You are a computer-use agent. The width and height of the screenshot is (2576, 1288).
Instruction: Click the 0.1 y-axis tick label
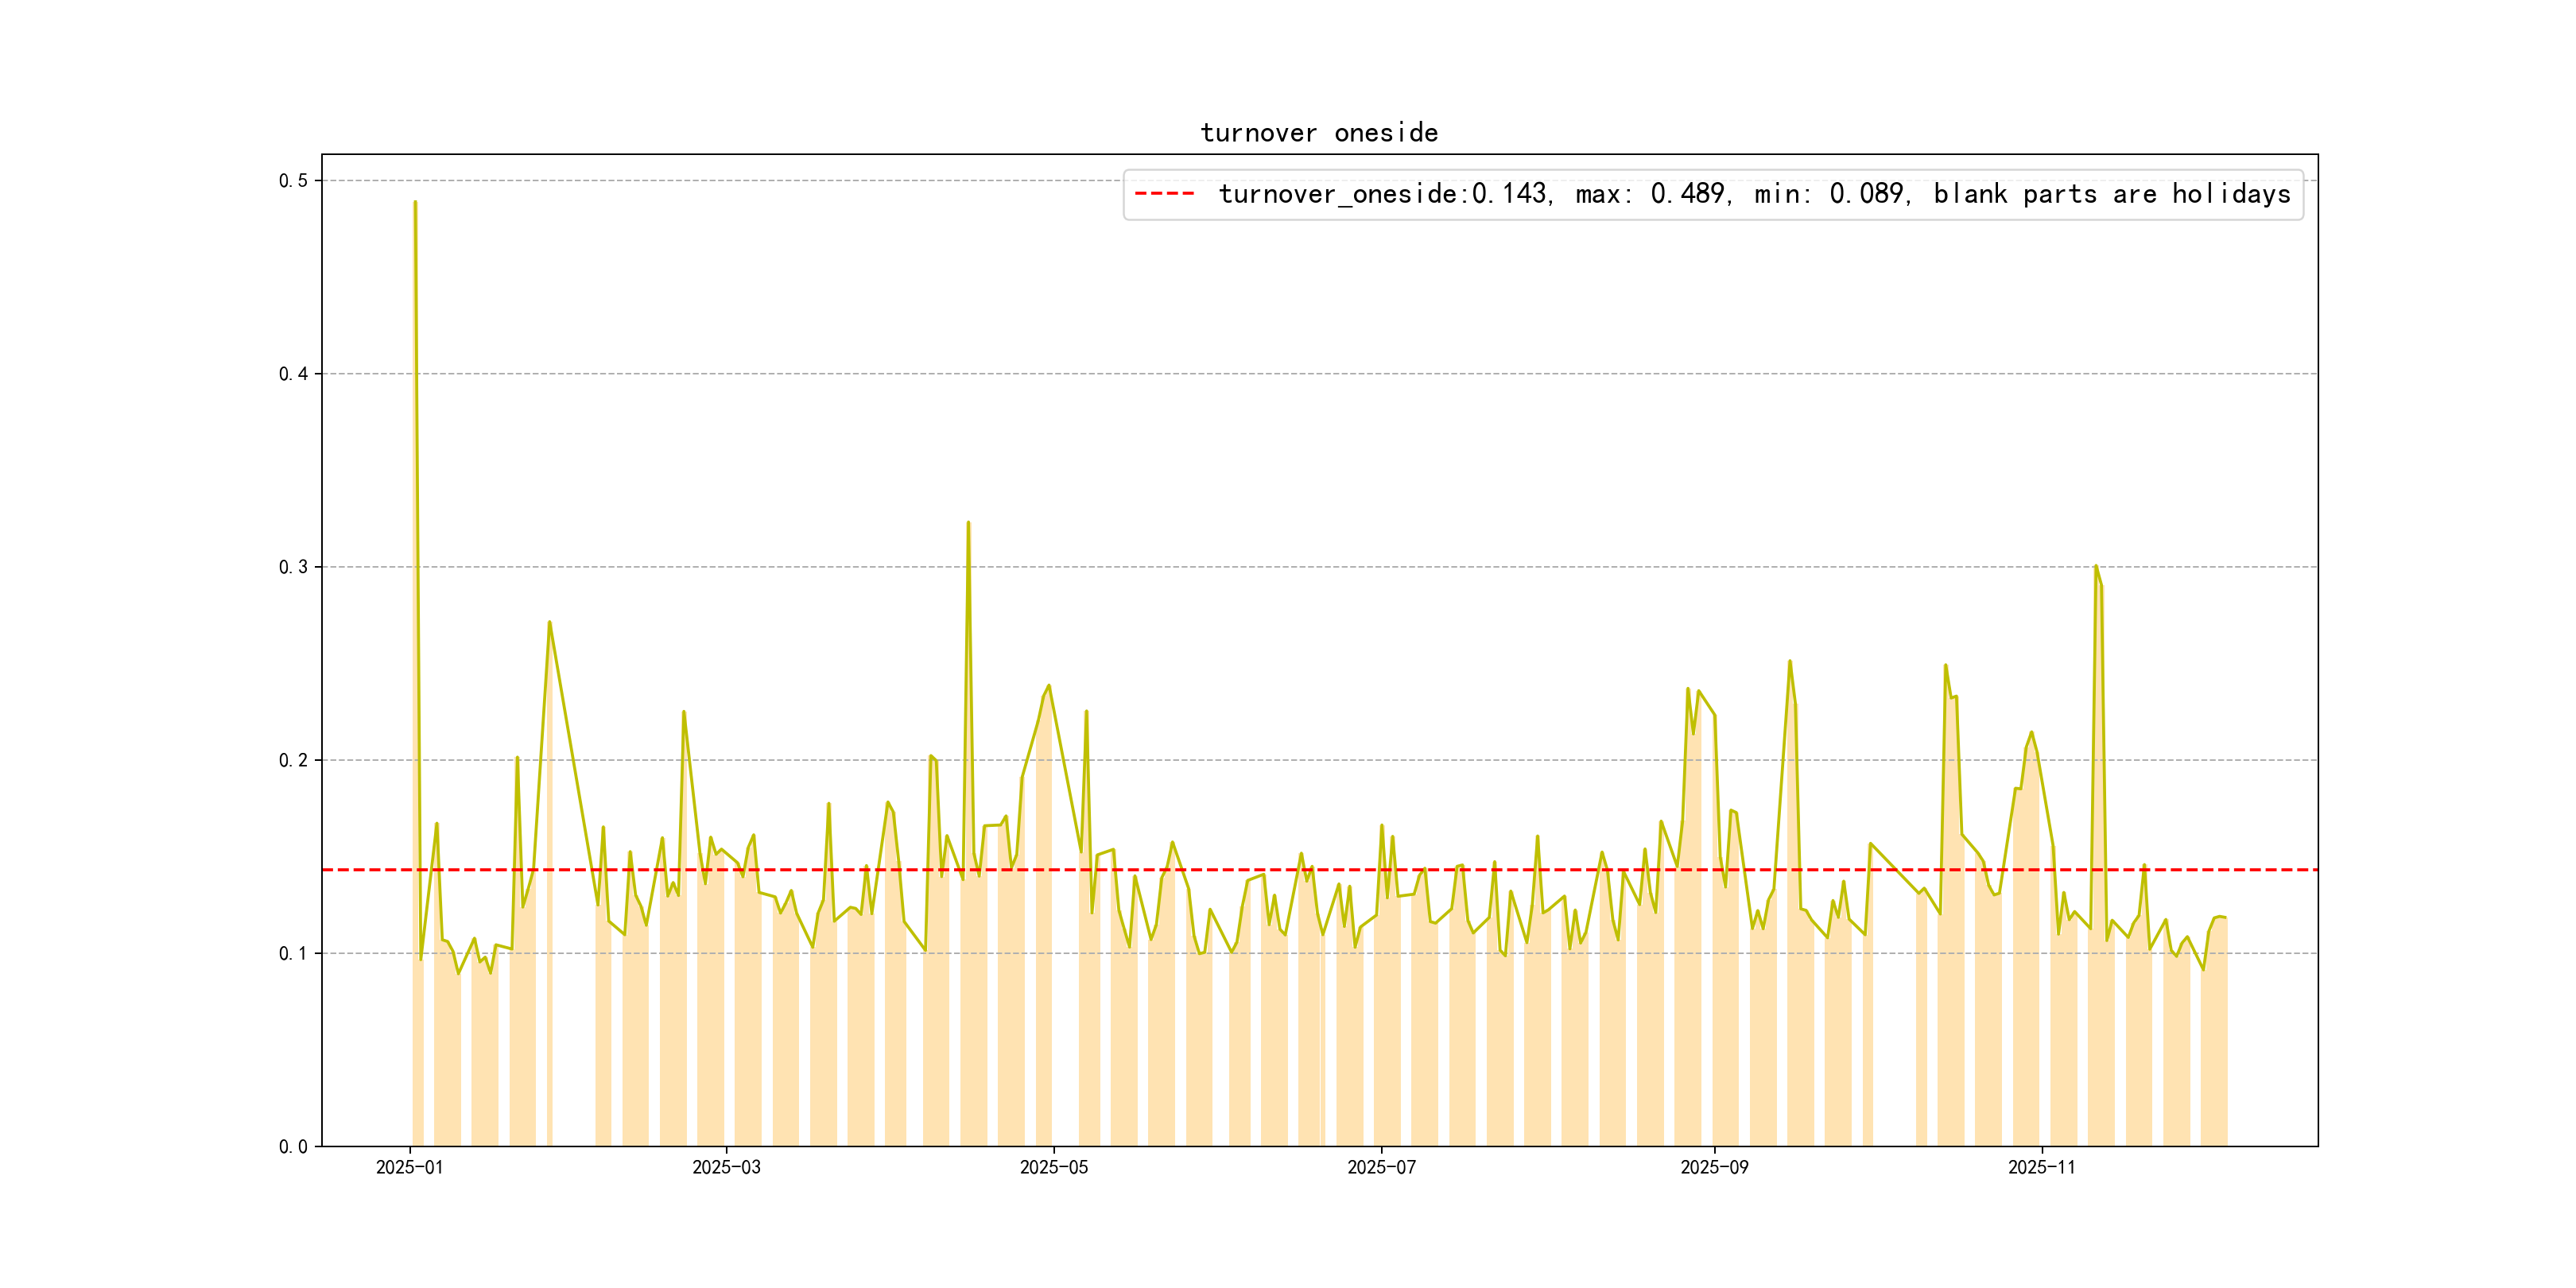click(x=292, y=953)
